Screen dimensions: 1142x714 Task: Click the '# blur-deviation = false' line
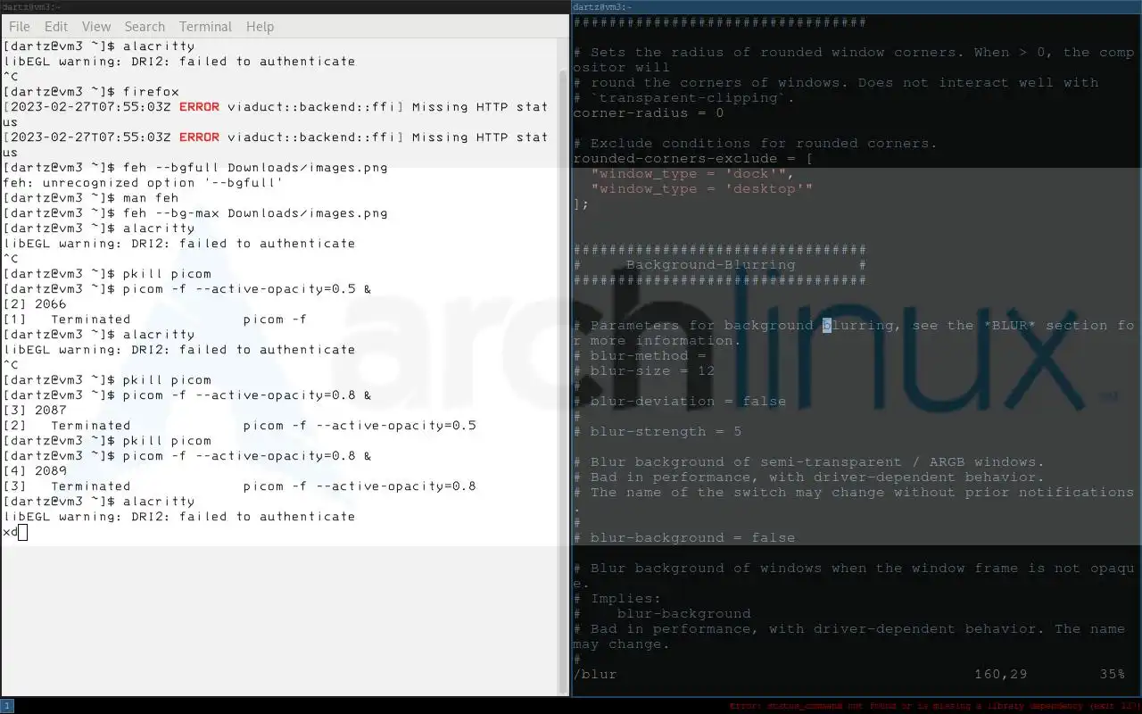click(680, 402)
